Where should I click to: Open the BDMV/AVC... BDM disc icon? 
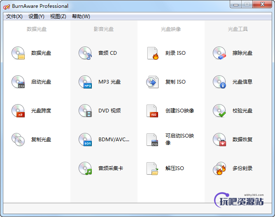[85, 140]
